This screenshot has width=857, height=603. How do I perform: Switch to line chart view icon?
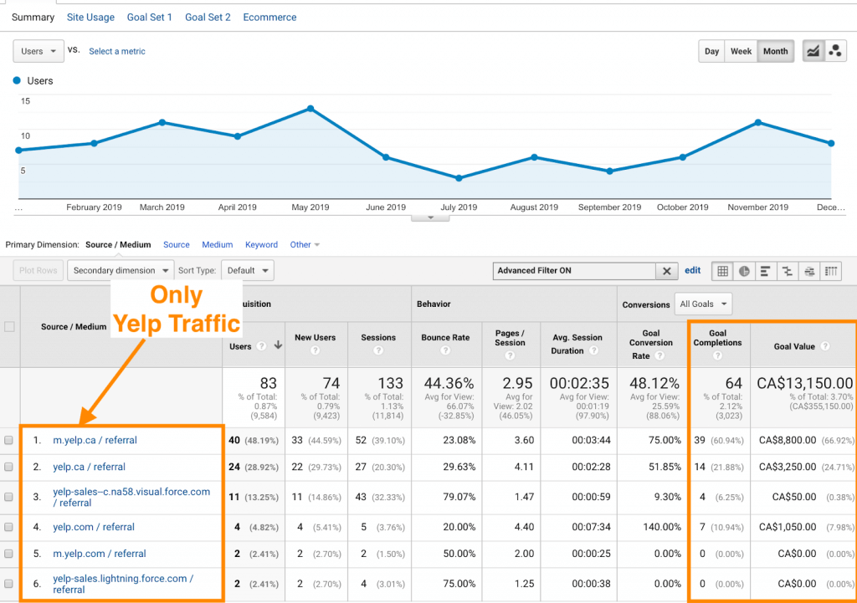[x=813, y=51]
